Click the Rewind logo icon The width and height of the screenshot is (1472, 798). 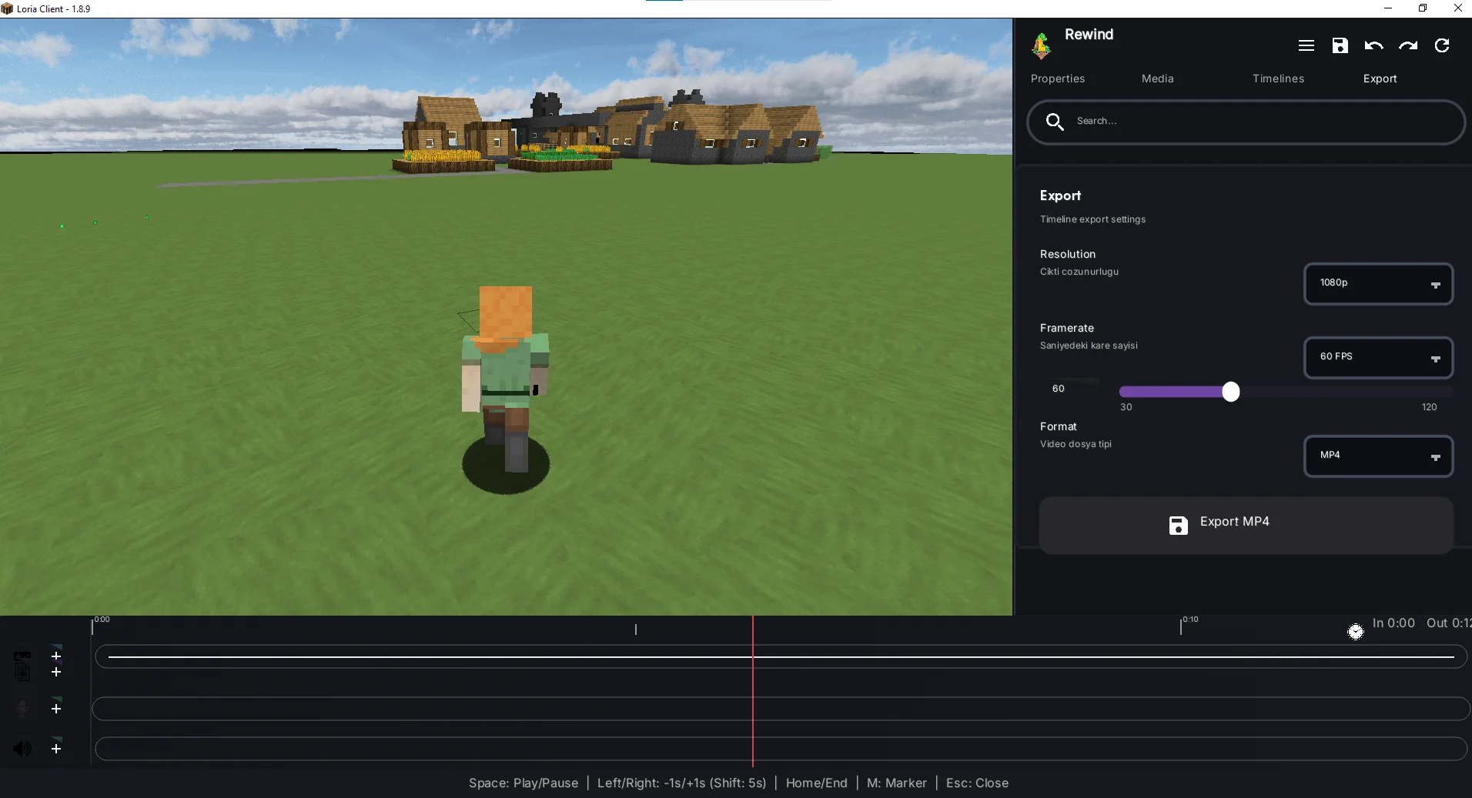tap(1041, 45)
